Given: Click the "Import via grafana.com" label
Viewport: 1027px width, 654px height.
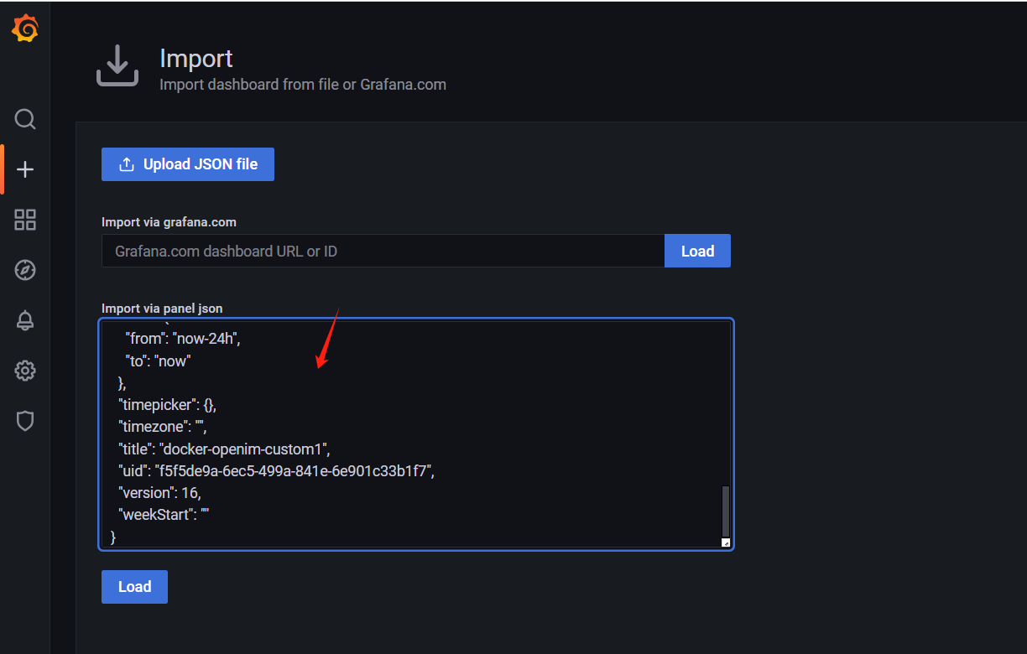Looking at the screenshot, I should [169, 222].
